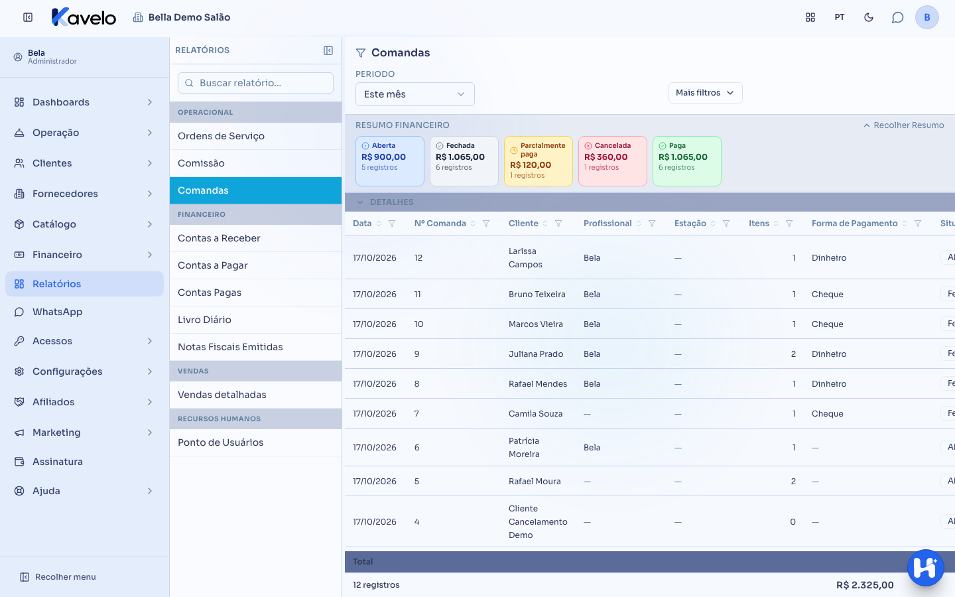Expand the Mais filtros dropdown
This screenshot has height=597, width=955.
705,93
